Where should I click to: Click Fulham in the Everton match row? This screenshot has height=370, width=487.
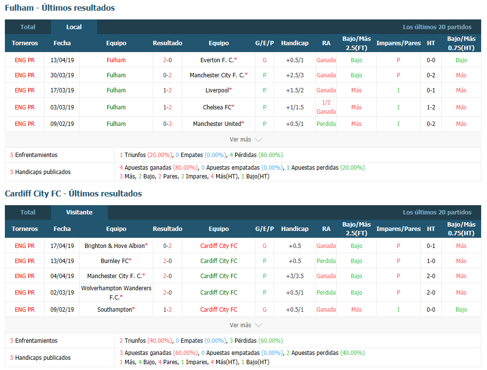coord(116,60)
